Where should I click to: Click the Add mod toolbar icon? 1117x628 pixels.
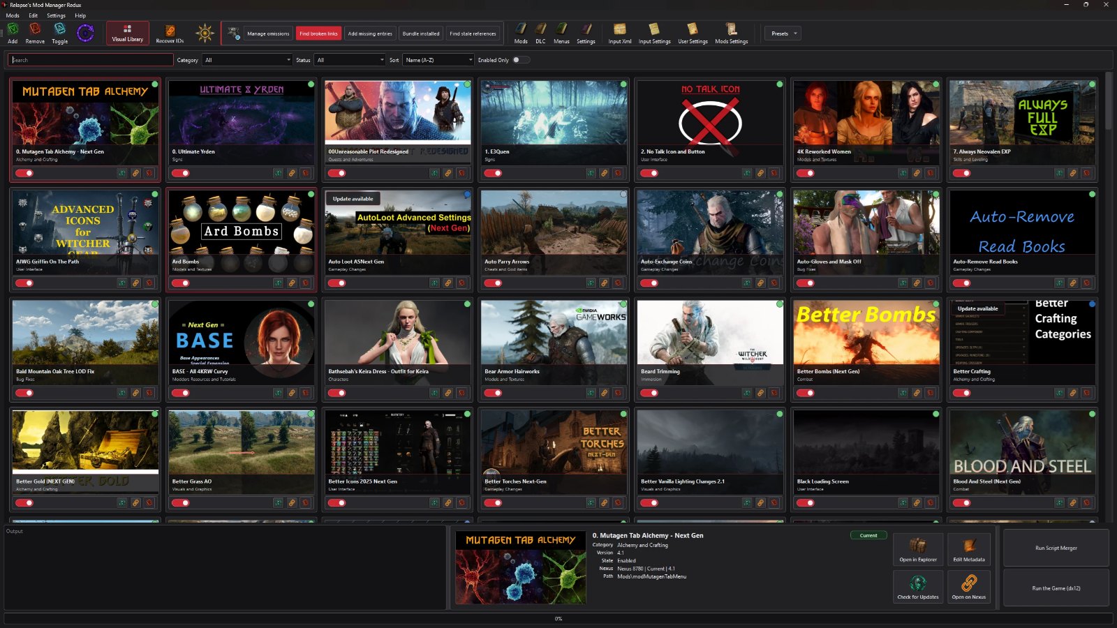[13, 33]
